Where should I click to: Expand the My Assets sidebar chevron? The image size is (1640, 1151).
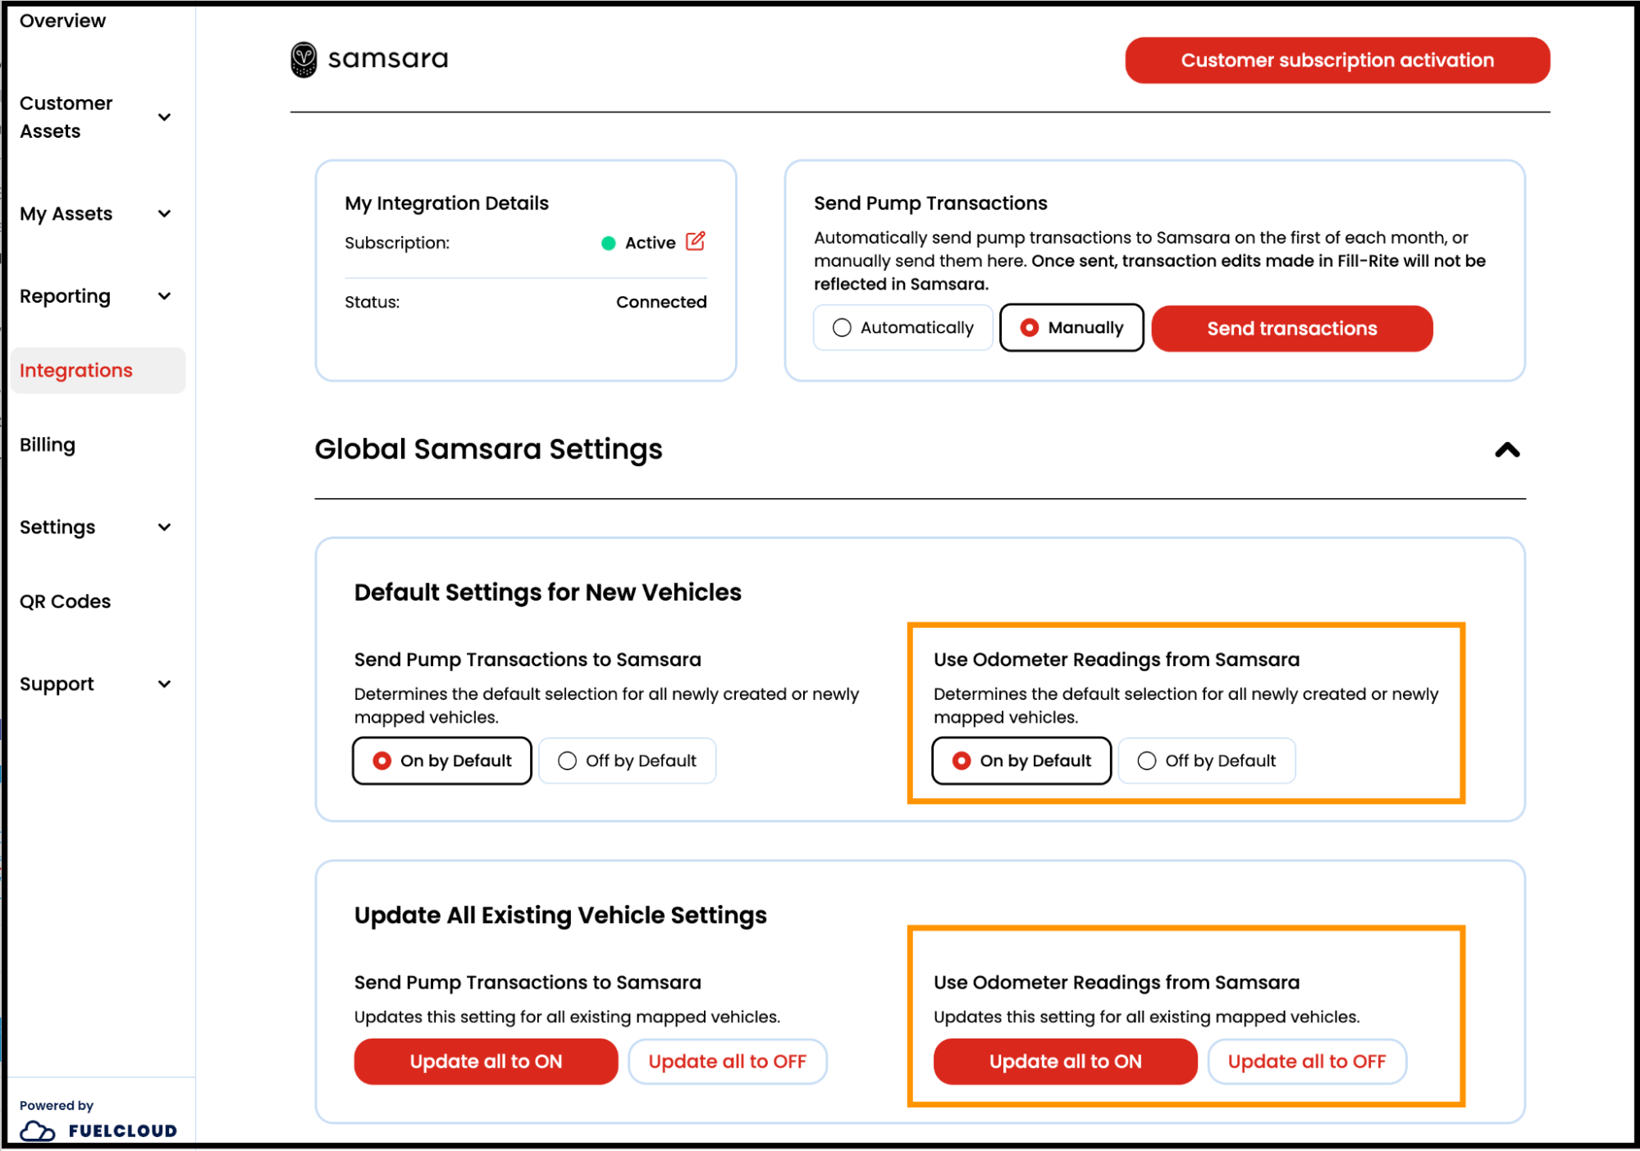pos(164,214)
